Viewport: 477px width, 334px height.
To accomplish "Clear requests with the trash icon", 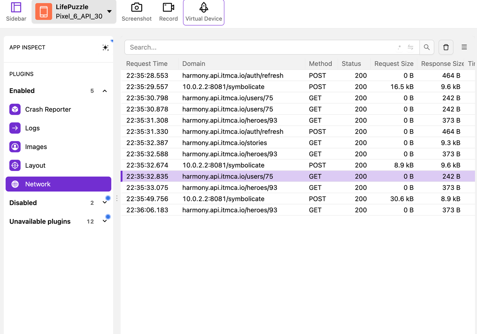I will pyautogui.click(x=446, y=47).
